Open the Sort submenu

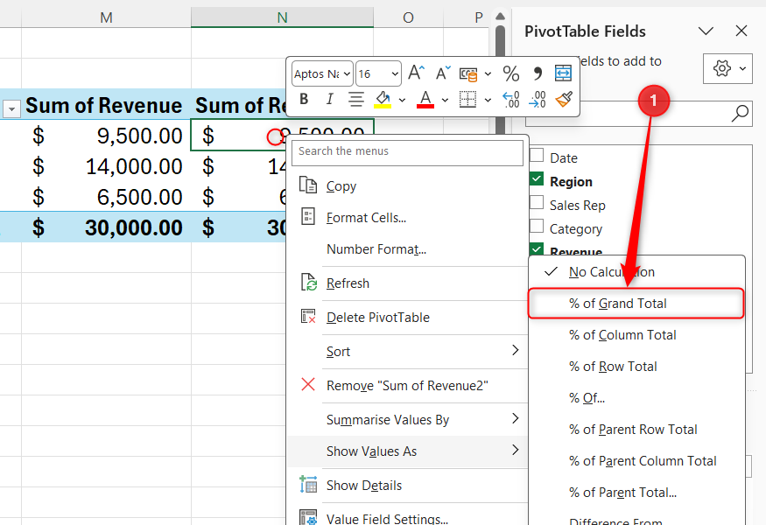(407, 352)
